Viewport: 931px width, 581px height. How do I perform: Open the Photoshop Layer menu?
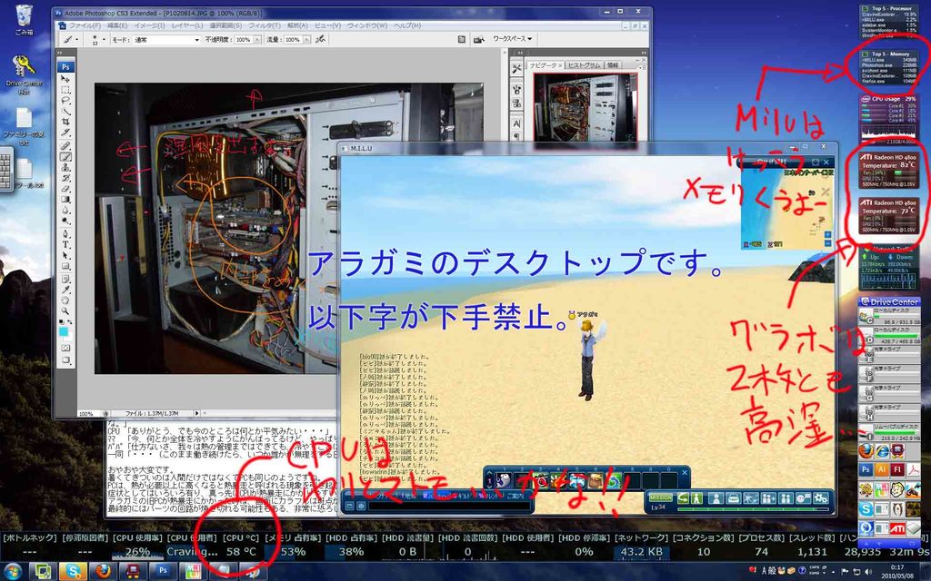187,25
